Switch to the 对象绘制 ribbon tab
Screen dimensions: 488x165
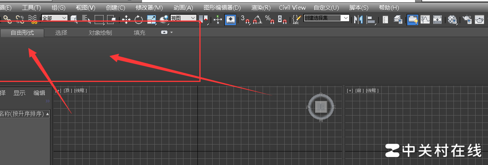click(100, 33)
